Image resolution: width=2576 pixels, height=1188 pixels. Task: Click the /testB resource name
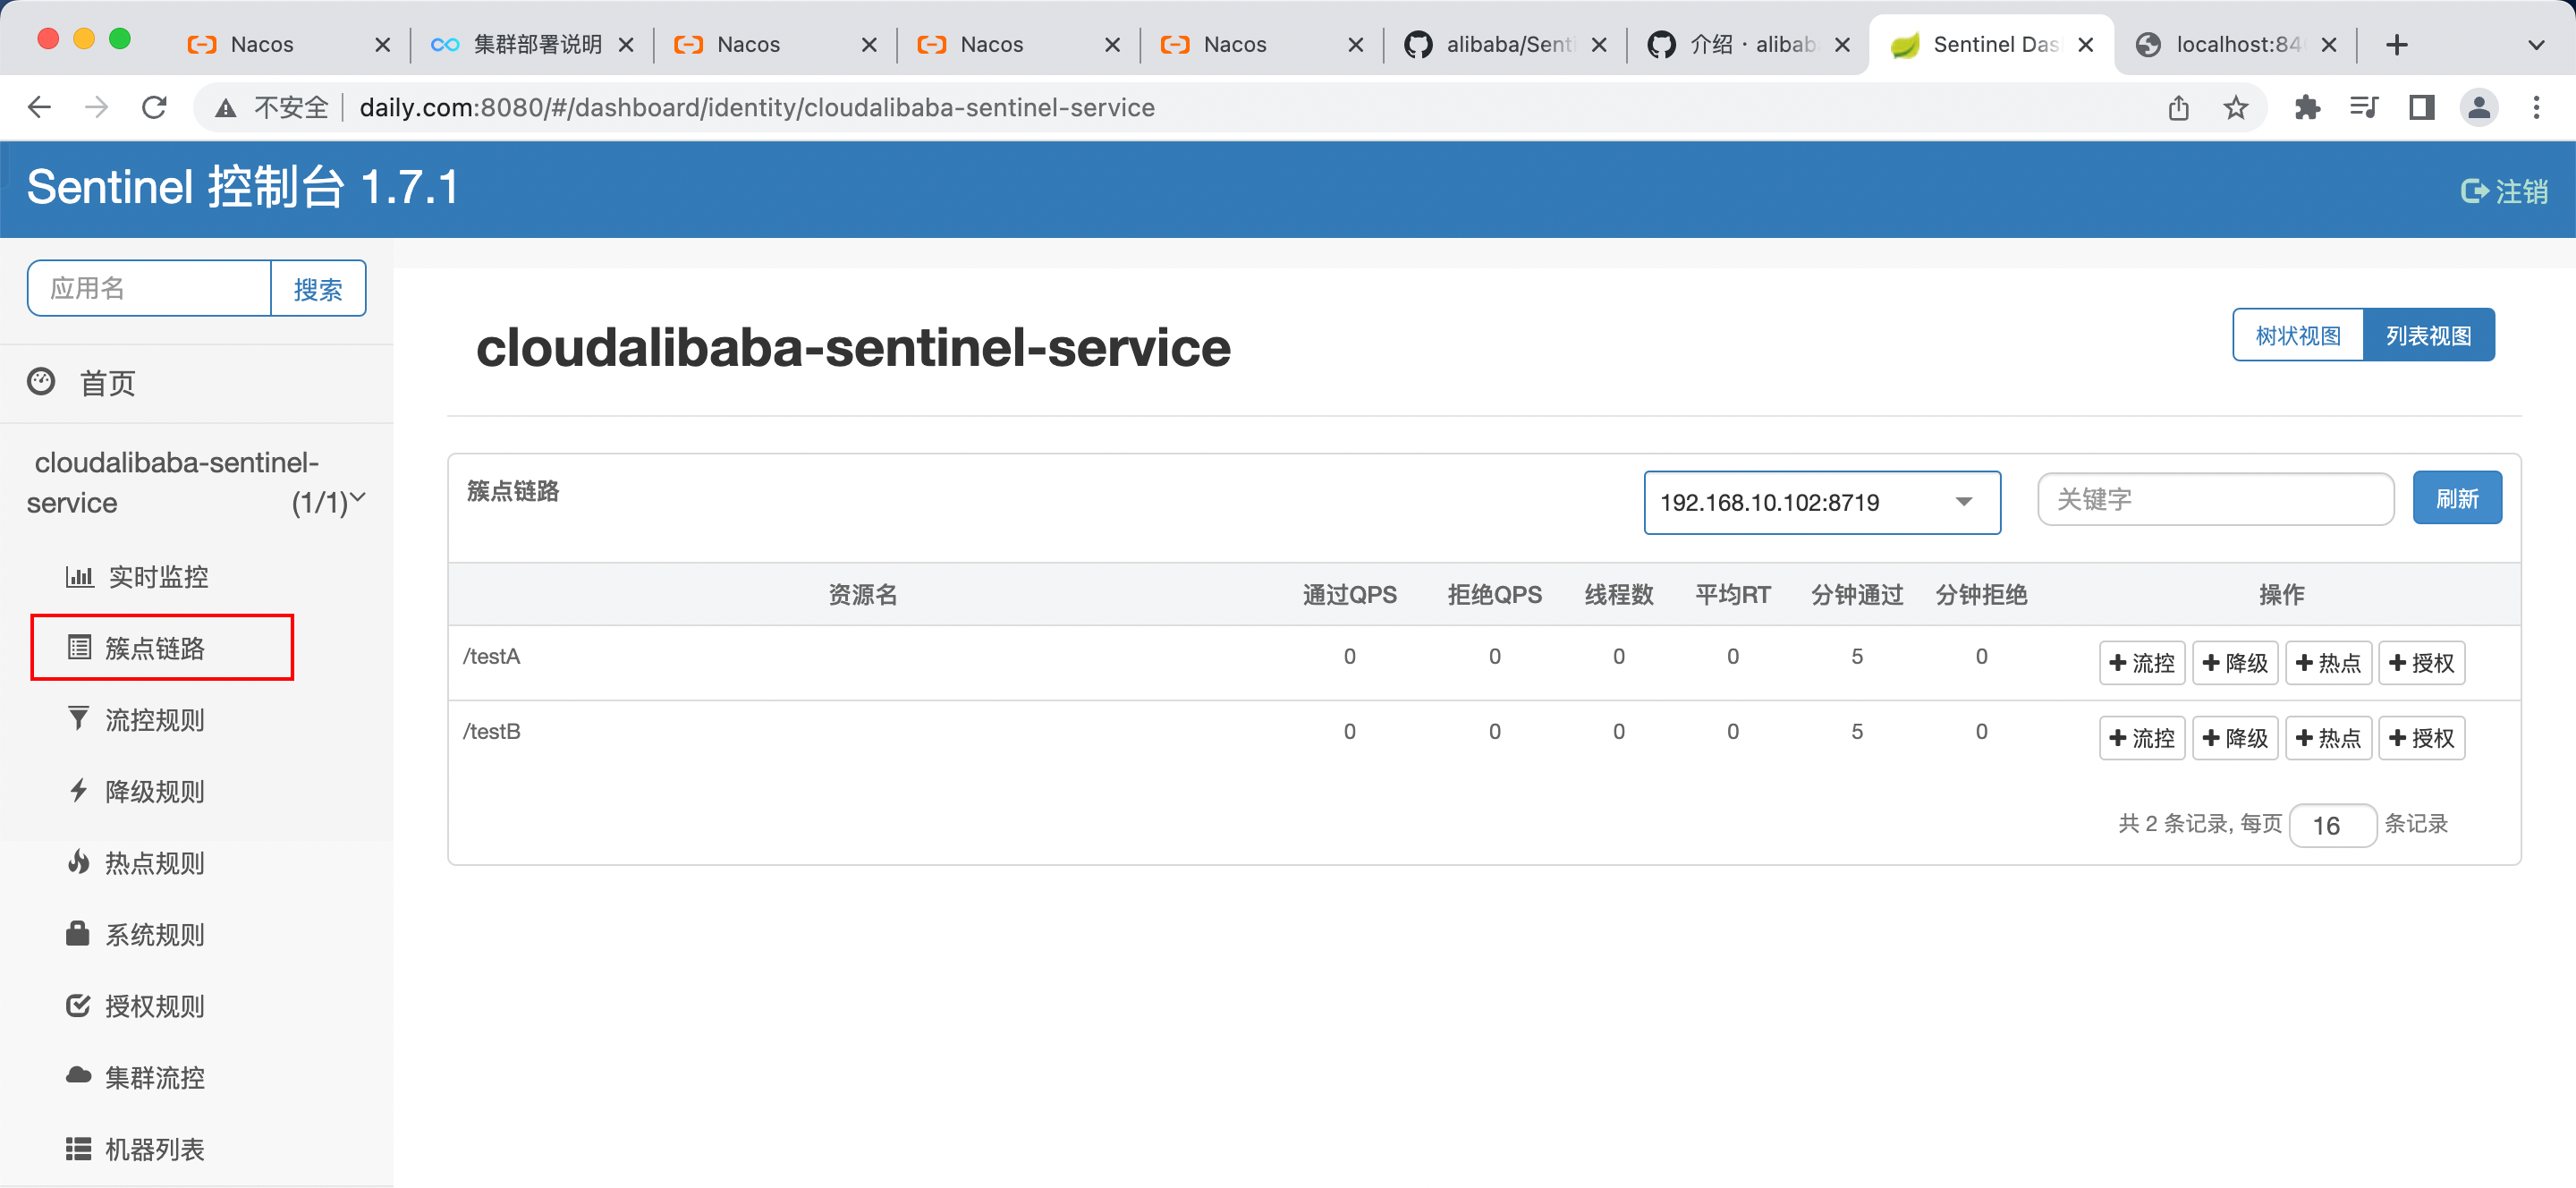(491, 732)
